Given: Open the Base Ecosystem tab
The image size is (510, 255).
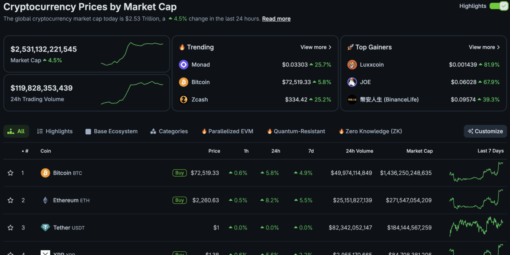Looking at the screenshot, I should [x=111, y=132].
